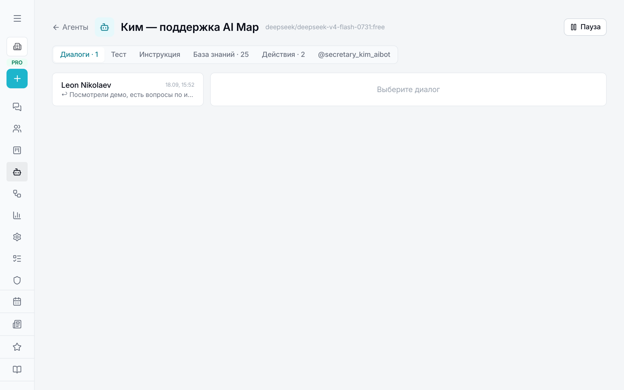Click the deepseek model name label
The width and height of the screenshot is (624, 390).
click(325, 27)
